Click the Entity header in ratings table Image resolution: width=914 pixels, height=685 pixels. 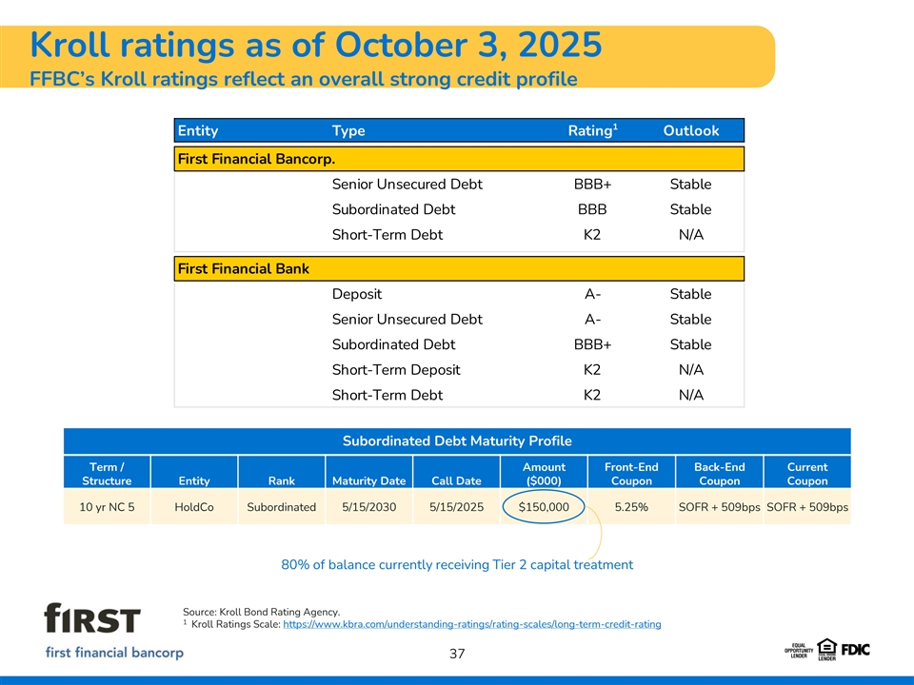pos(198,130)
